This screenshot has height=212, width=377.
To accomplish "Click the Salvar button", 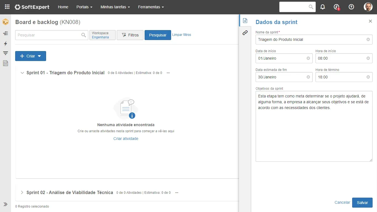I will tap(362, 203).
